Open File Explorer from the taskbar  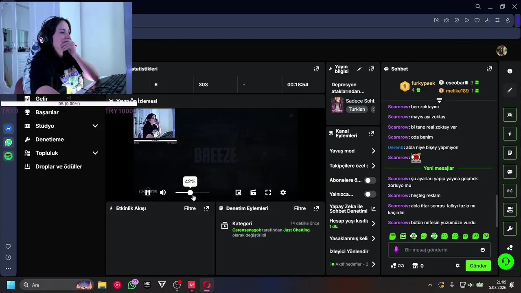102,285
